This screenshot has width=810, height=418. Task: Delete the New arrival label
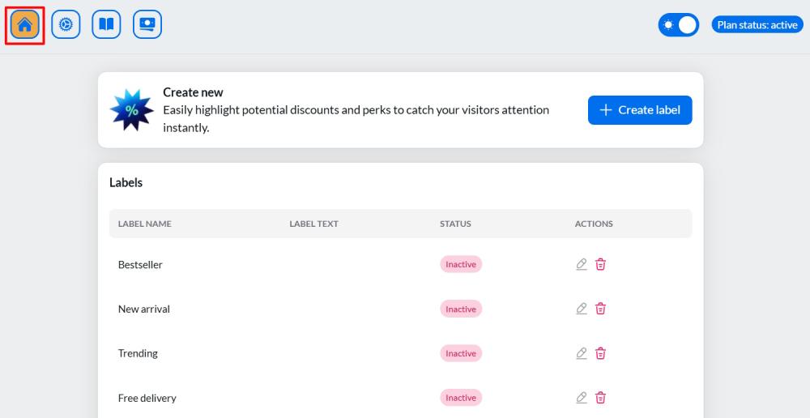600,309
